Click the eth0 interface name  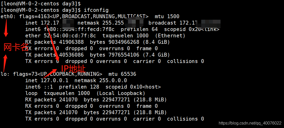pos(7,17)
